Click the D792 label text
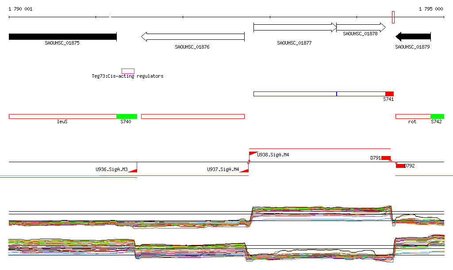This screenshot has height=270, width=453. [x=409, y=166]
